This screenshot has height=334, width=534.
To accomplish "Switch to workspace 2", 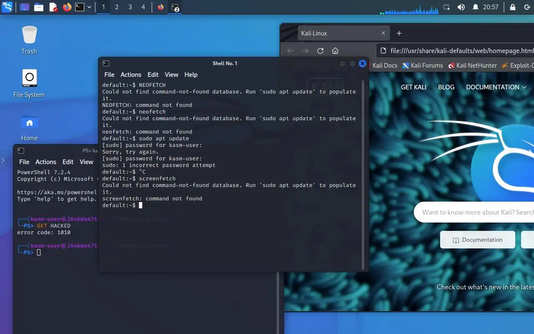I will [x=117, y=7].
